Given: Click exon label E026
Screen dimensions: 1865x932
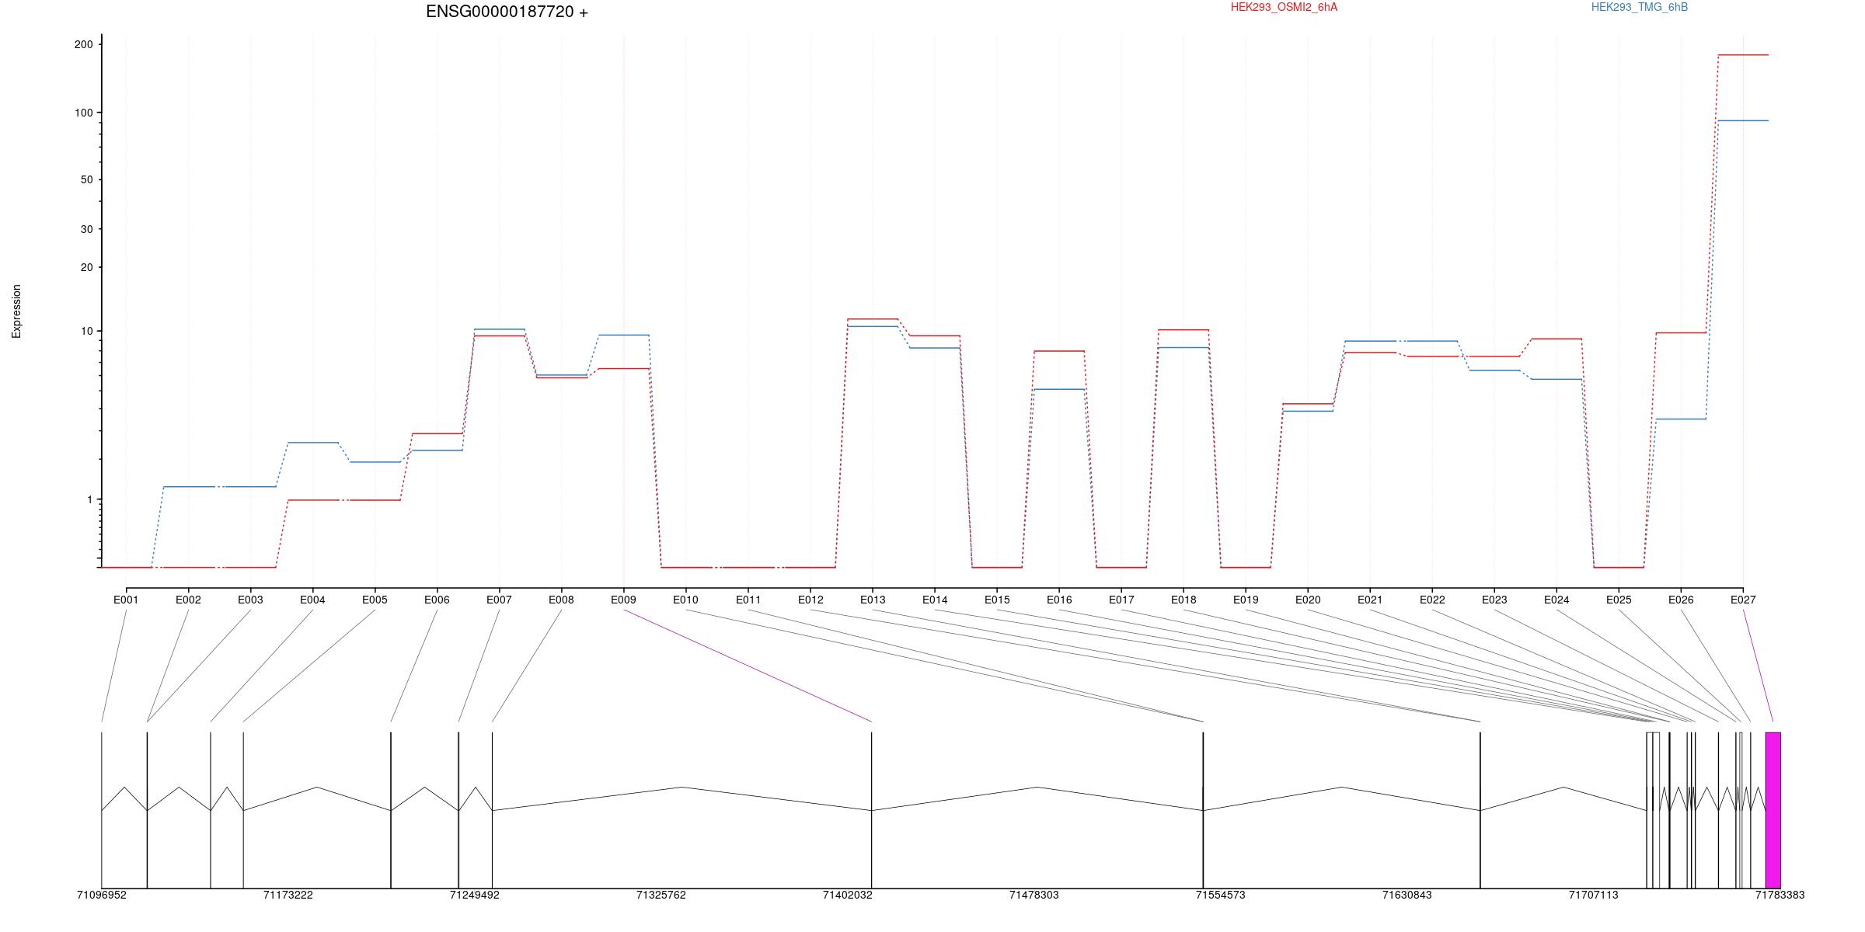Looking at the screenshot, I should 1681,600.
